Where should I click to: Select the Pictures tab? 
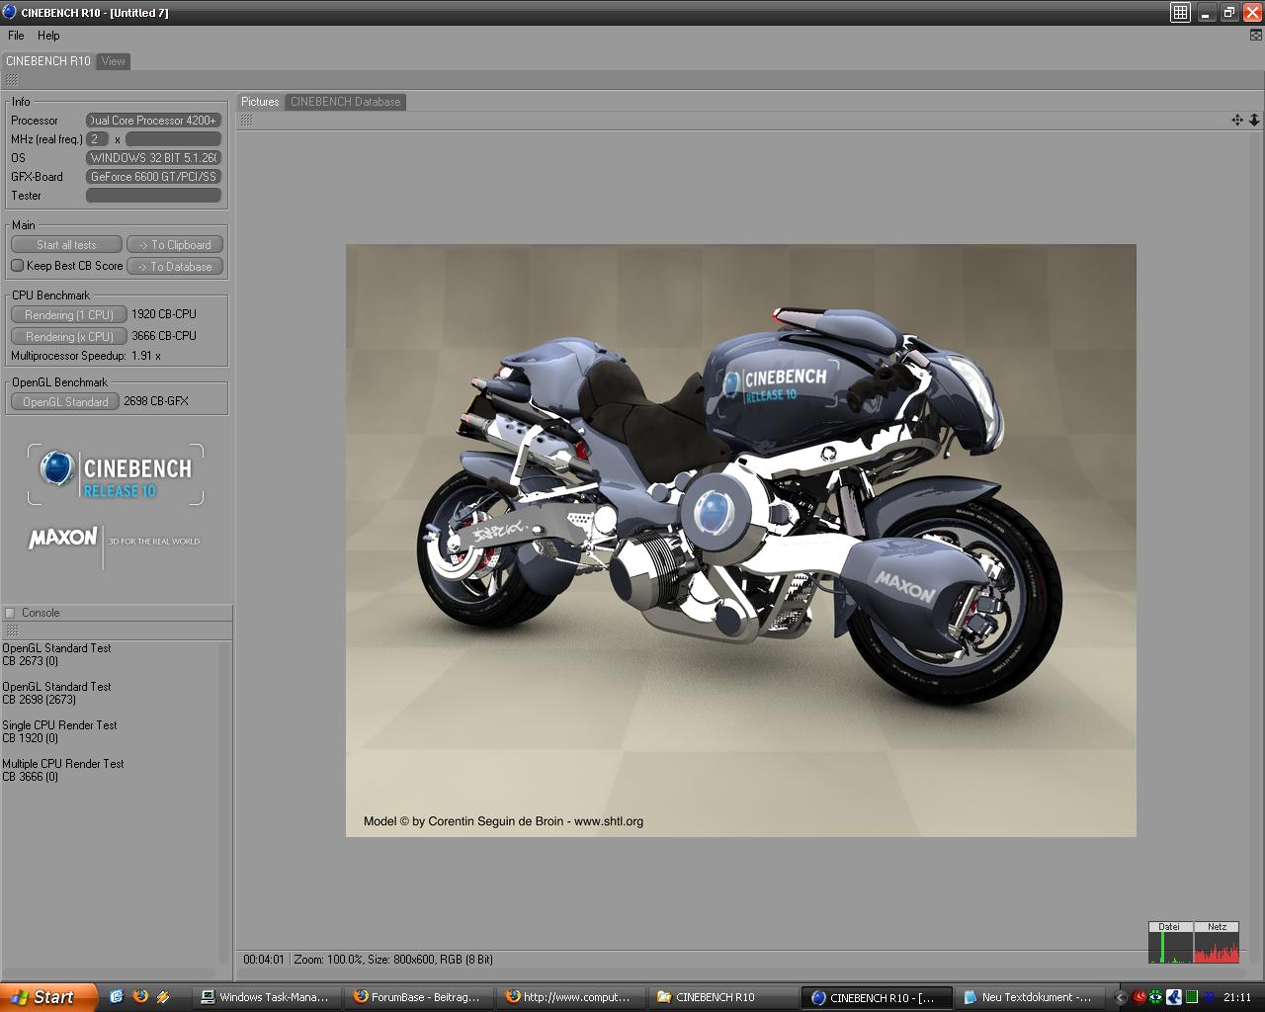[x=260, y=102]
